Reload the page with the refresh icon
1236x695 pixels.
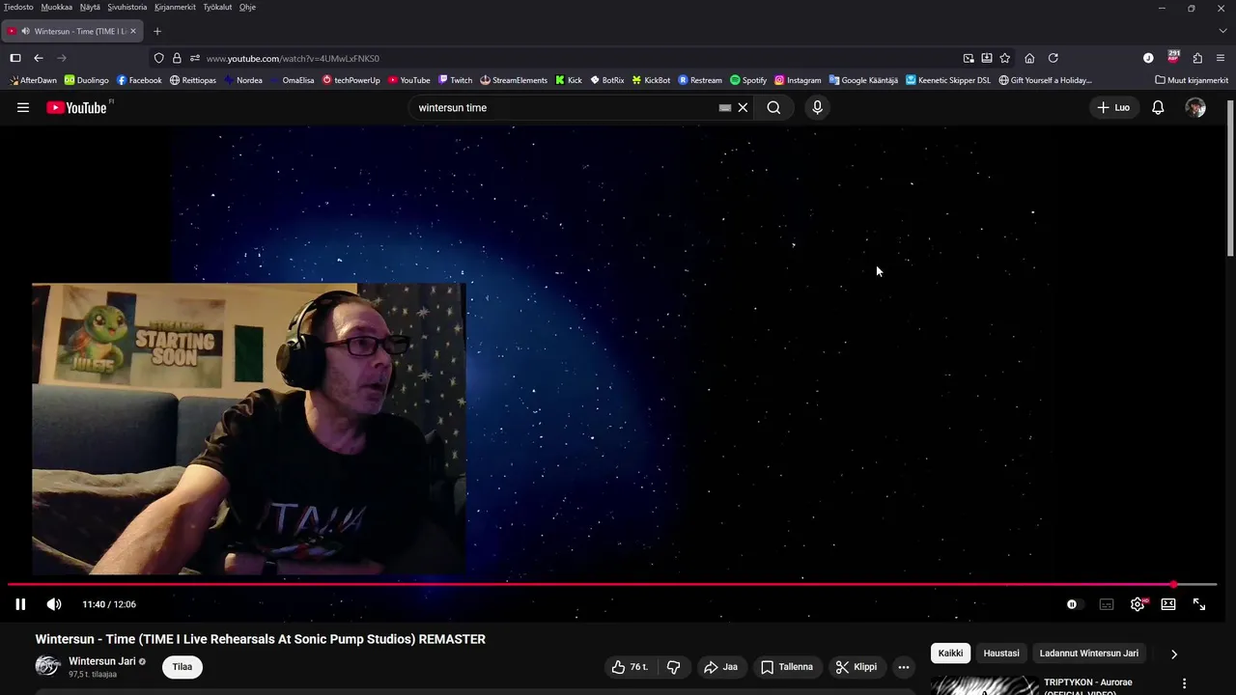(x=1053, y=58)
